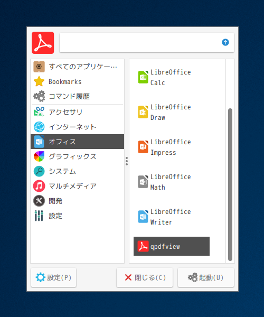Click the 起動(U) launch button
The width and height of the screenshot is (264, 317).
tap(206, 277)
